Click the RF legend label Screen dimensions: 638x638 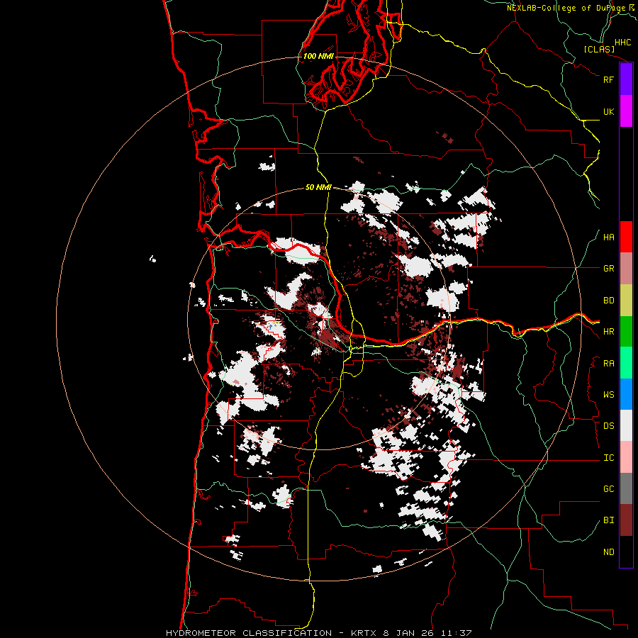click(608, 79)
